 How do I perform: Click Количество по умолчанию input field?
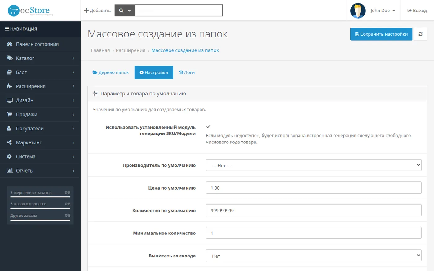[x=314, y=210]
